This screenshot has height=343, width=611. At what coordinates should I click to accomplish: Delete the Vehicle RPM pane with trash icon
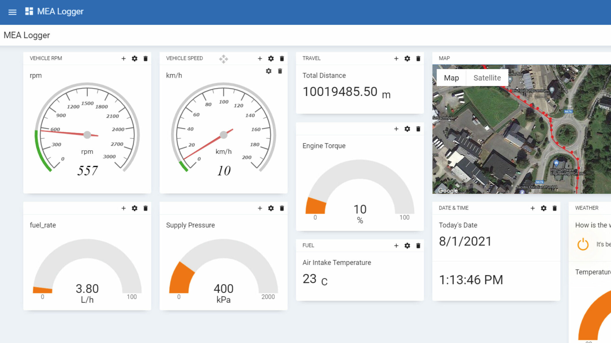click(x=146, y=59)
